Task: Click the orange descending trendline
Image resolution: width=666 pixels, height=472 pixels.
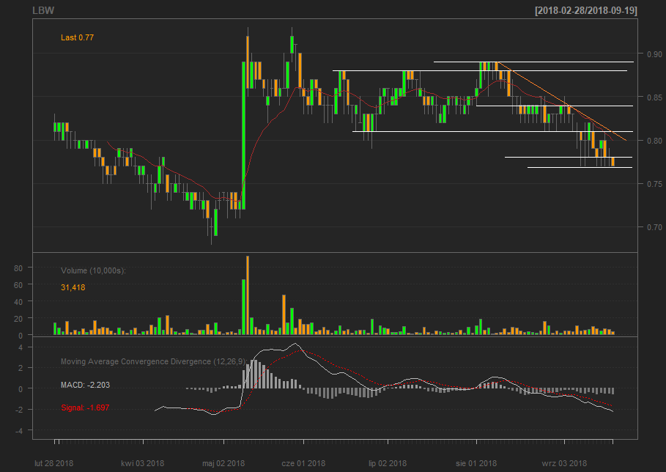Action: pos(561,101)
